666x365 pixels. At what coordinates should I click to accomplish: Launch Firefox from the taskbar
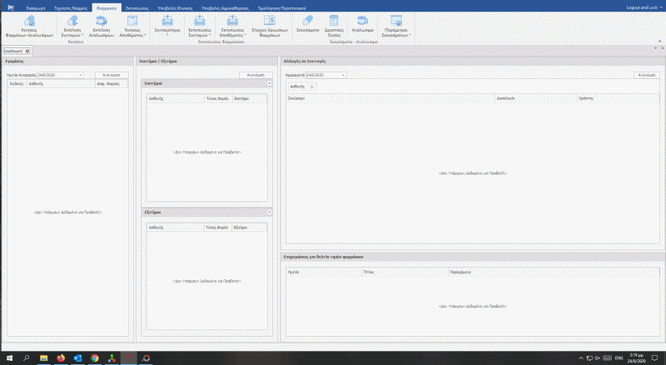(x=60, y=358)
